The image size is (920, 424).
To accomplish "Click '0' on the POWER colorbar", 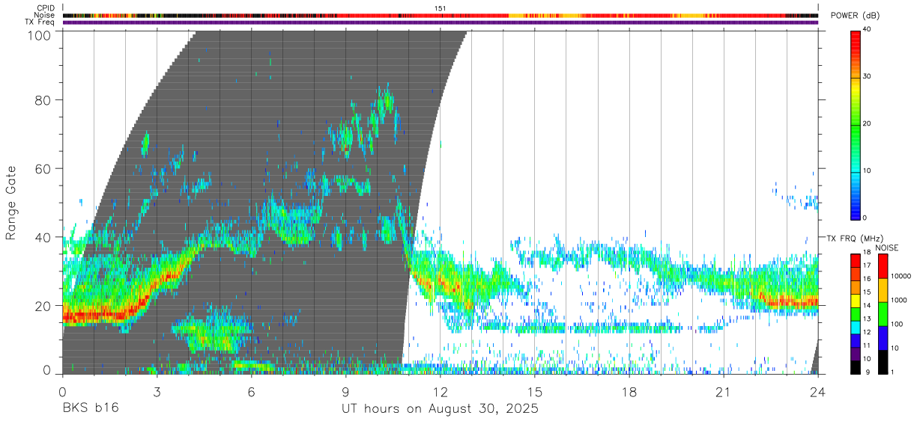I will 865,218.
